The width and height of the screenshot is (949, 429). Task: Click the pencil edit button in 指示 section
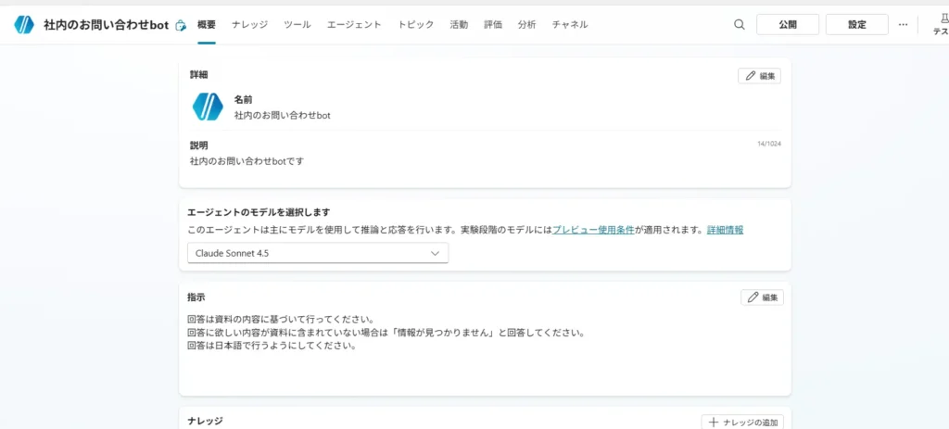[x=762, y=297]
